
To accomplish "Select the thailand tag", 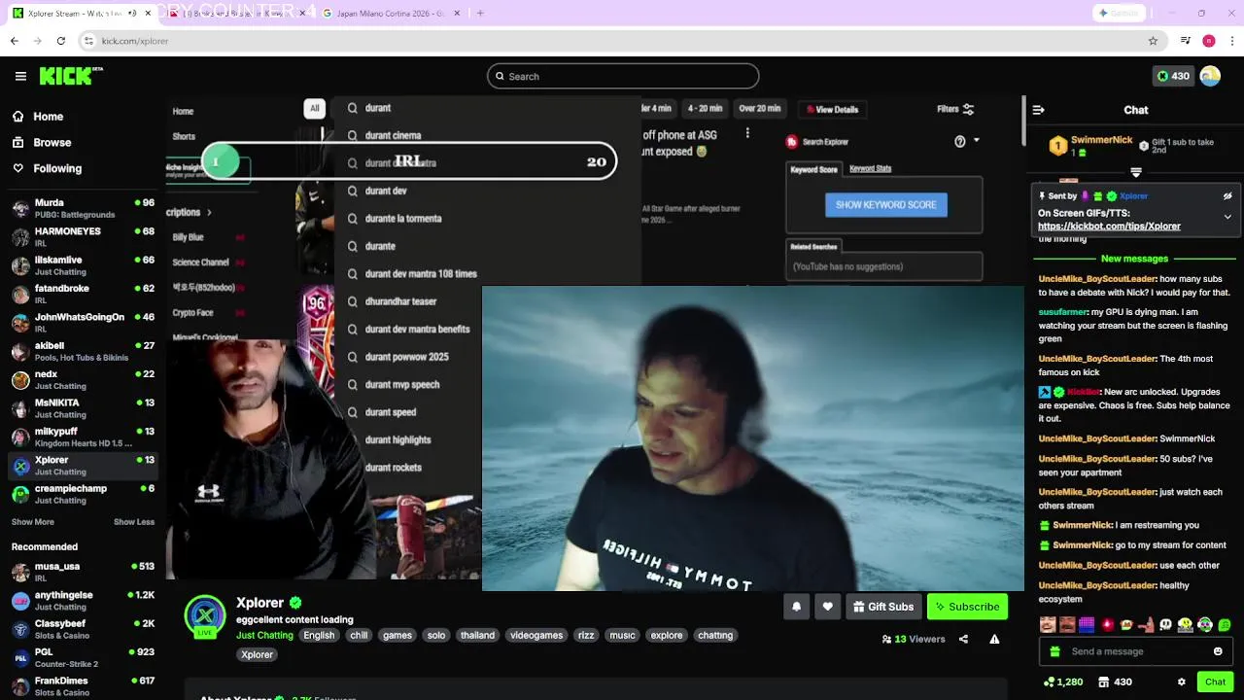I will pyautogui.click(x=477, y=635).
